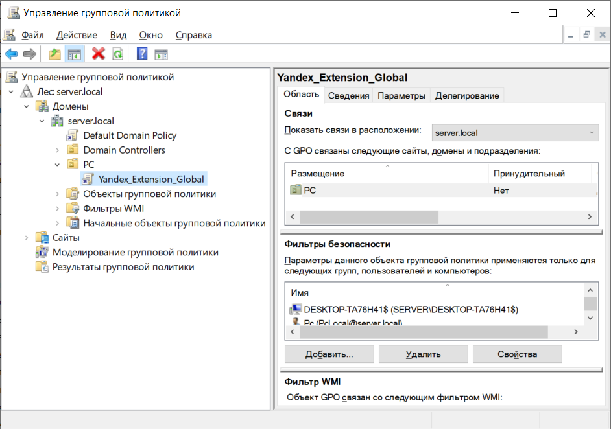The width and height of the screenshot is (611, 429).
Task: Expand the Фильтры WMI tree node
Action: click(58, 208)
